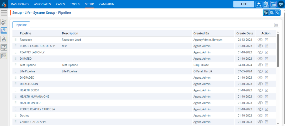The image size is (285, 126).
Task: Click eye icon for DI GRADED row
Action: coord(260,77)
